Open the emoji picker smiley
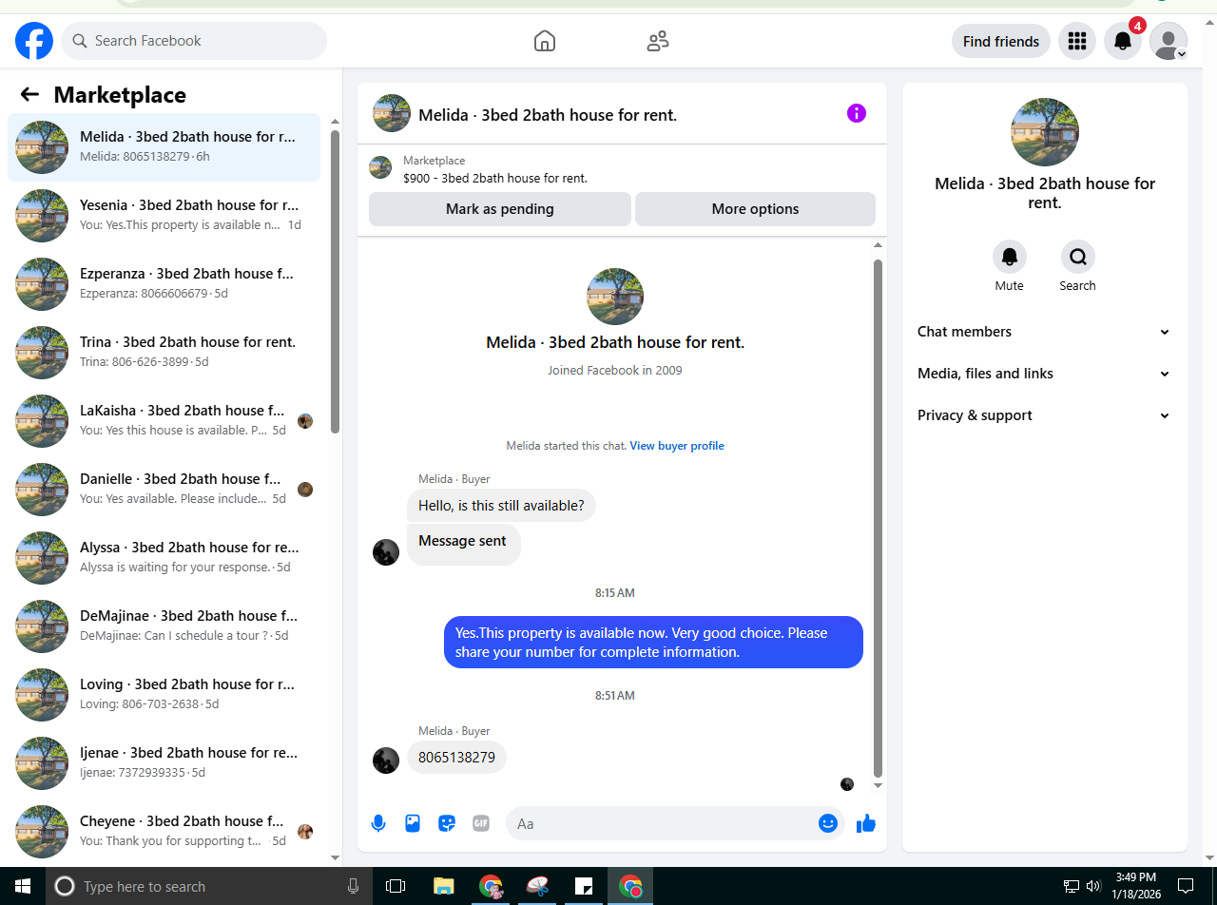 point(828,823)
